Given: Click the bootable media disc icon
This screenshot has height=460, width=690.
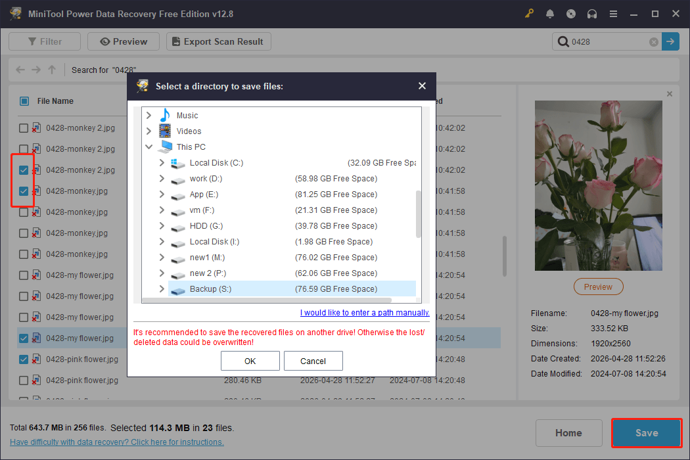Looking at the screenshot, I should pyautogui.click(x=571, y=13).
